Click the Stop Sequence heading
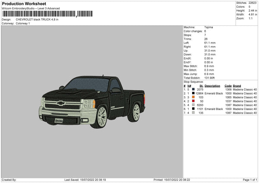259x183 pixels. point(193,82)
